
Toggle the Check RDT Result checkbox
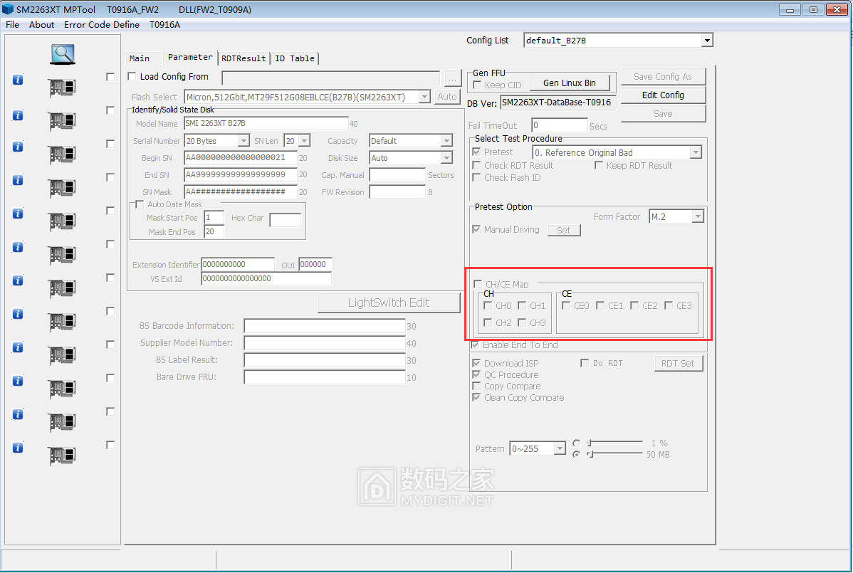click(x=476, y=165)
